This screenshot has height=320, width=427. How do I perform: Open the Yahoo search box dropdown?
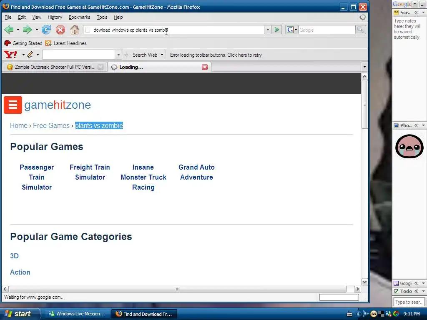118,55
